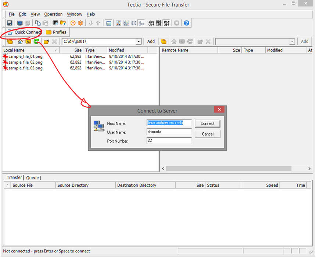Click the remote Modified column header

[x=286, y=50]
